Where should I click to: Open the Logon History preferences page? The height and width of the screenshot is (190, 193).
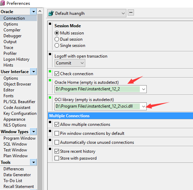[x=16, y=59]
